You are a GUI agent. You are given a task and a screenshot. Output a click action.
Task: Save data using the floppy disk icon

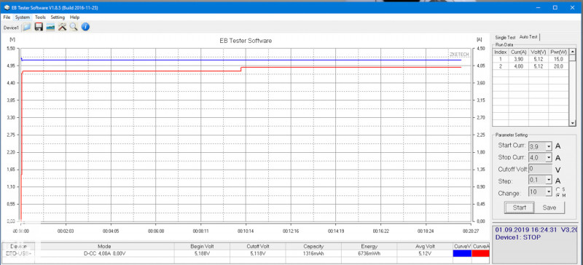(39, 27)
